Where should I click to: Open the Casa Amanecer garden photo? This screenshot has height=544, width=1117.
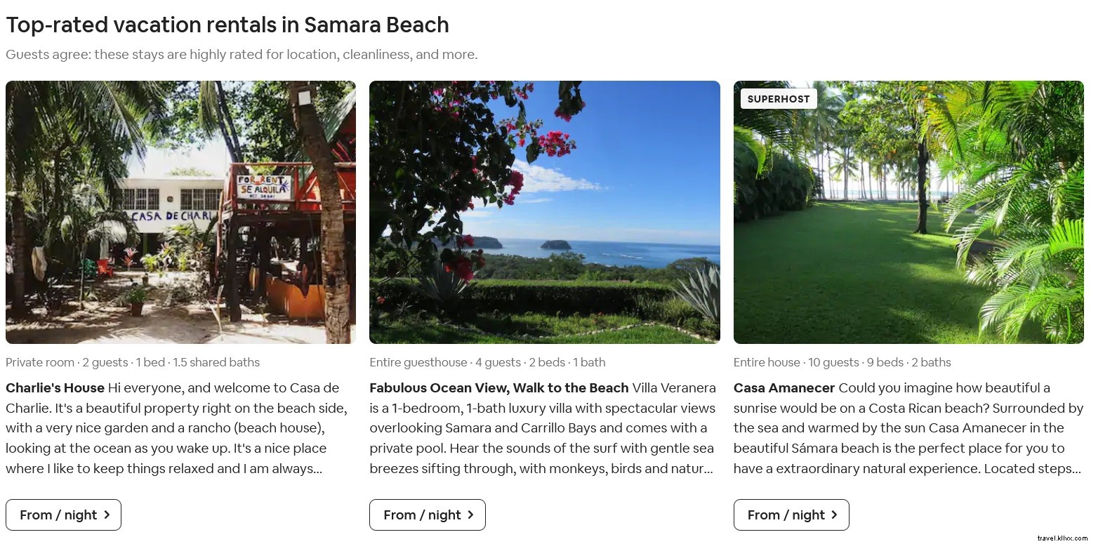[908, 211]
